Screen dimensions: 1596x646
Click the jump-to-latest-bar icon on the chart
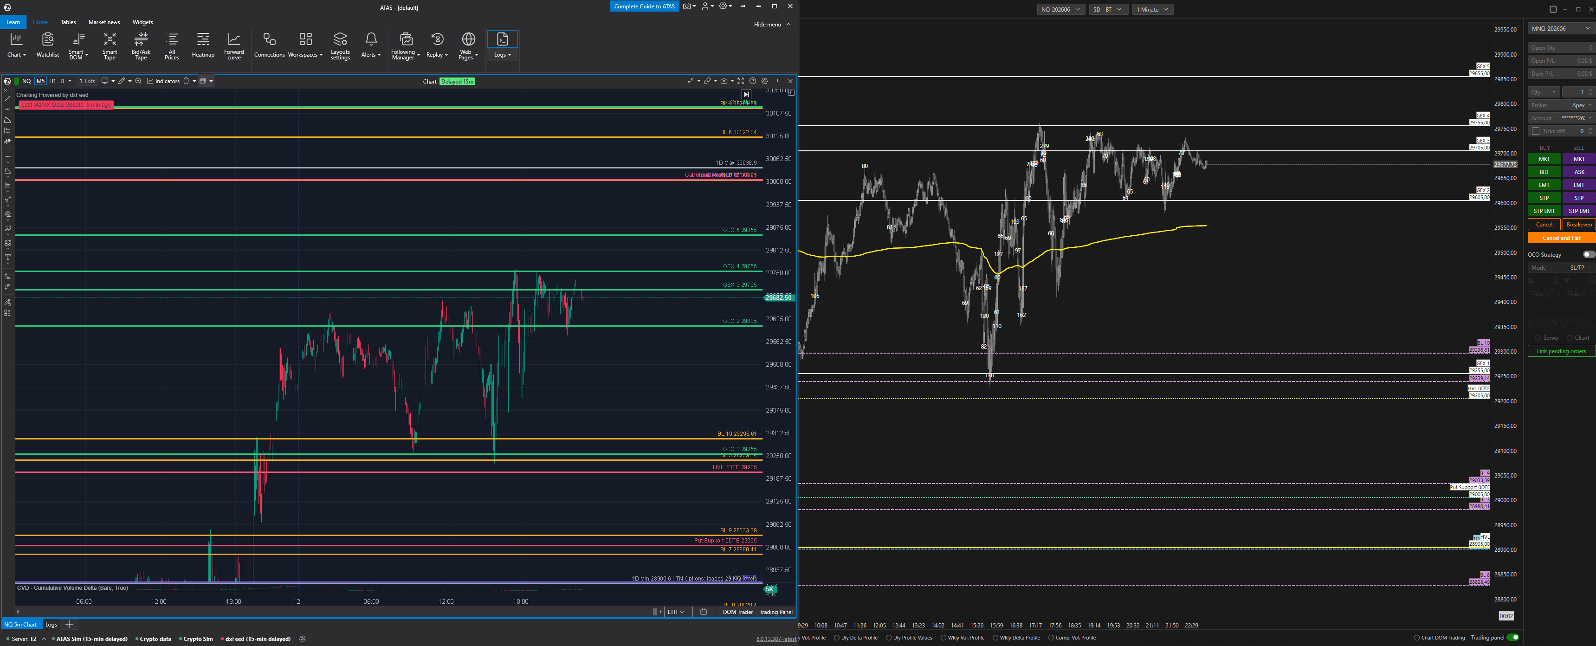tap(747, 94)
